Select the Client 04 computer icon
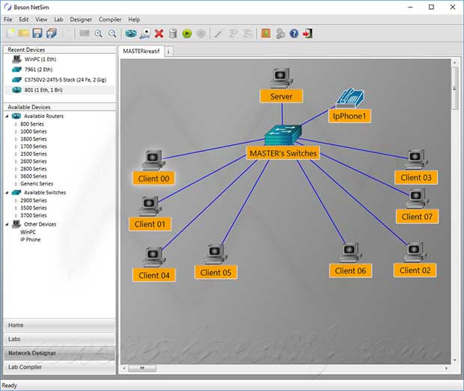 coord(154,257)
